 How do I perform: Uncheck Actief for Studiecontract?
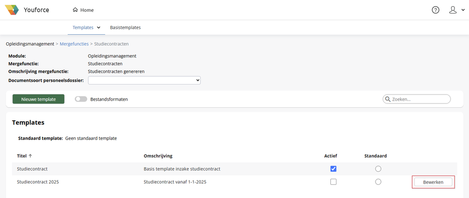pyautogui.click(x=334, y=169)
